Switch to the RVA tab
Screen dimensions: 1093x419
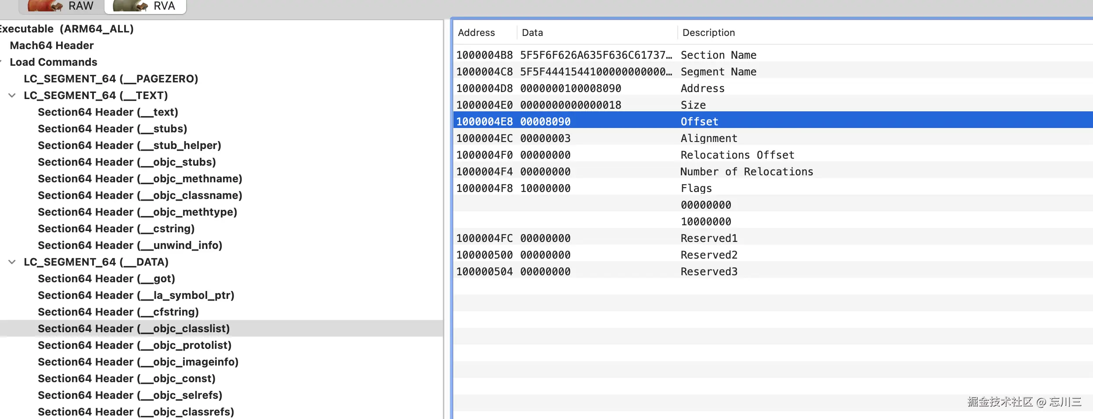(145, 6)
